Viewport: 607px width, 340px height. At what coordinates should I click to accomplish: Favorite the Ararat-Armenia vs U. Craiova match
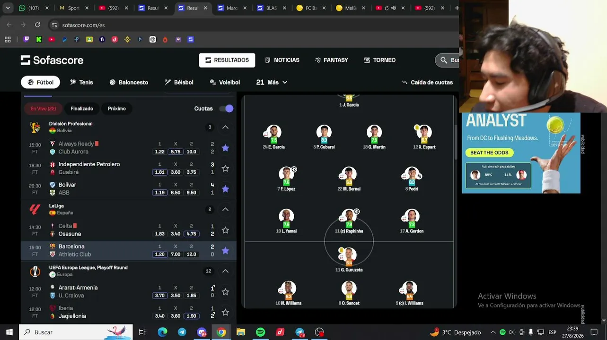coord(225,292)
